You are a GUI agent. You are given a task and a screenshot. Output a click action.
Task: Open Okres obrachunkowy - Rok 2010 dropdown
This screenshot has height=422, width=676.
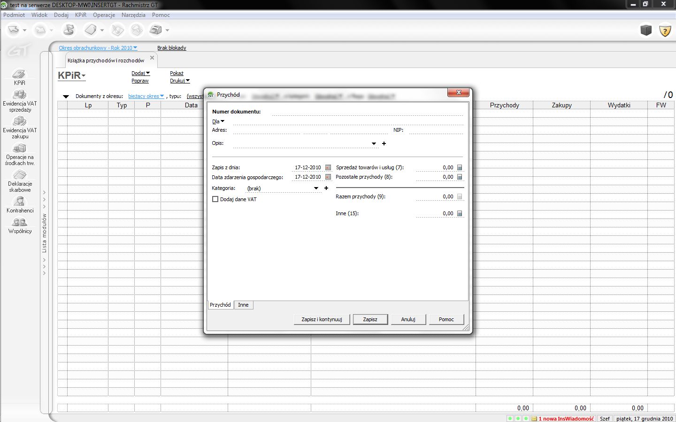pos(98,48)
